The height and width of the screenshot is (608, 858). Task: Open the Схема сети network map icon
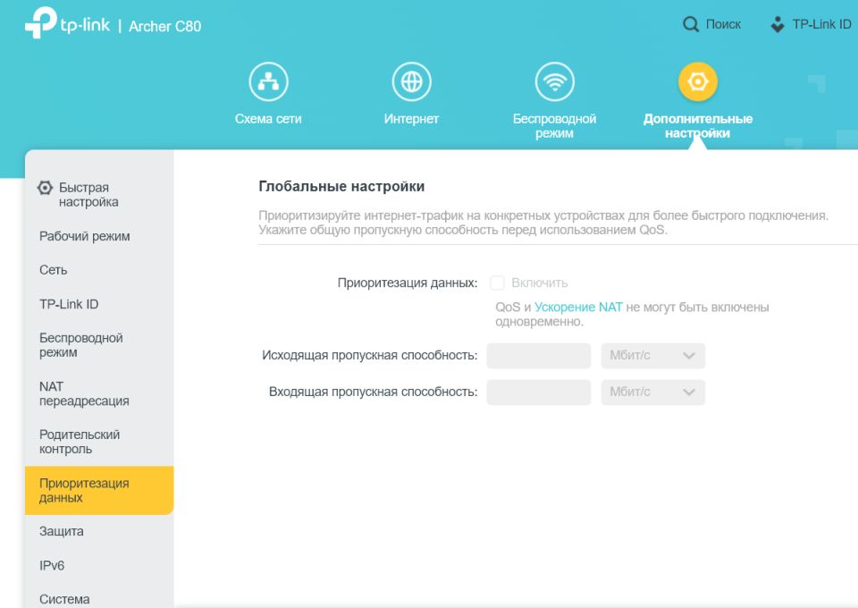point(268,82)
